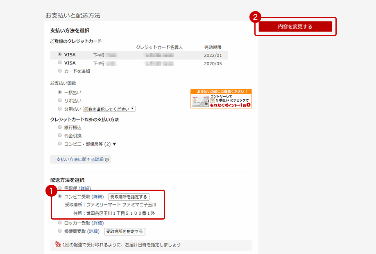Select ロッカー受取 delivery option
The image size is (376, 254).
click(x=60, y=223)
